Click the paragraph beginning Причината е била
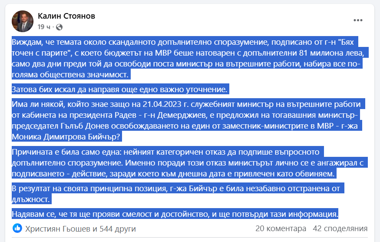Screen dimensions: 380x242 [x=189, y=162]
